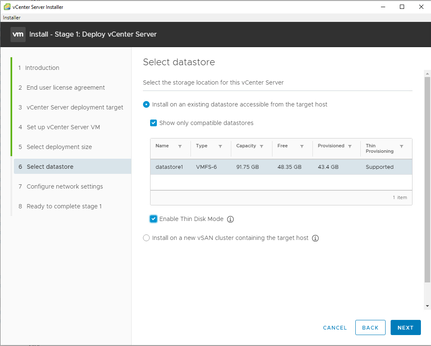Image resolution: width=431 pixels, height=346 pixels.
Task: Click the 1 item table footer count
Action: [x=399, y=198]
